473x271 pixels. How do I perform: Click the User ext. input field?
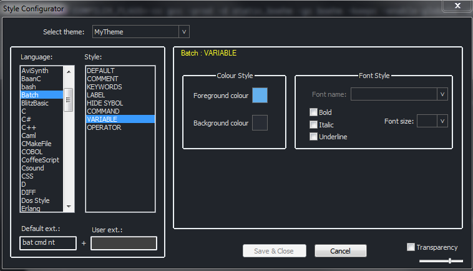coord(124,244)
